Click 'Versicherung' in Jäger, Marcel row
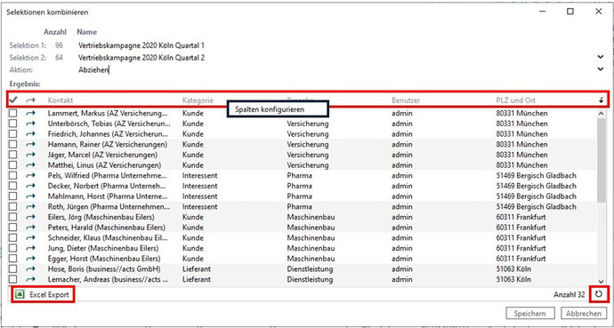614x328 pixels. click(308, 155)
